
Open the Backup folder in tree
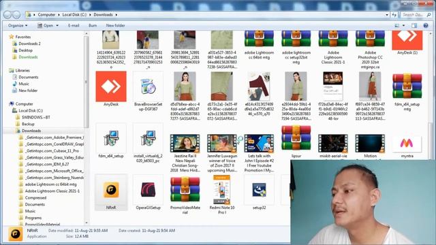point(28,124)
